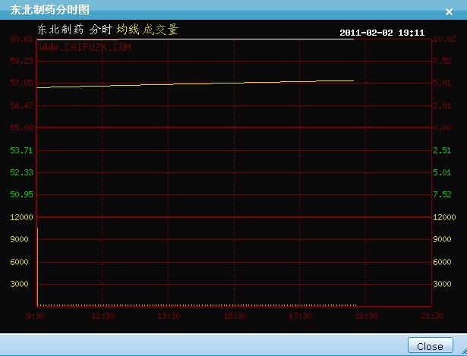Viewport: 467px width, 356px height.
Task: Click the timestamp 2011-02-02 19:11
Action: coord(382,33)
